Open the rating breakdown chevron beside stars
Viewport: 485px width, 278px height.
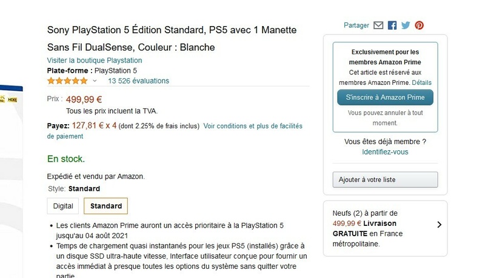[x=95, y=81]
